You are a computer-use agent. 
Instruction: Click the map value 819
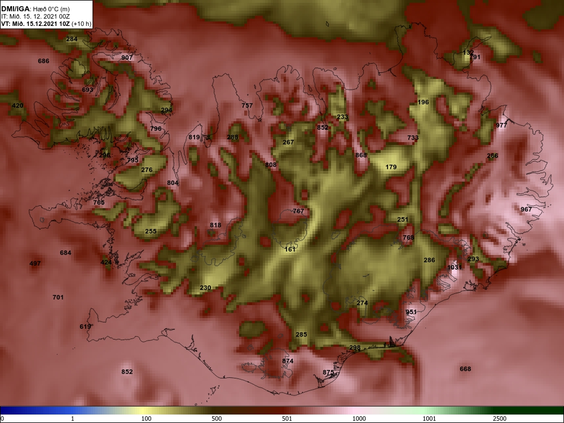tap(194, 138)
